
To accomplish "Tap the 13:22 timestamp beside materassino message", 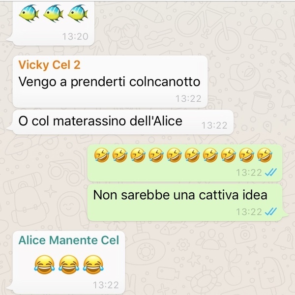I will click(214, 125).
